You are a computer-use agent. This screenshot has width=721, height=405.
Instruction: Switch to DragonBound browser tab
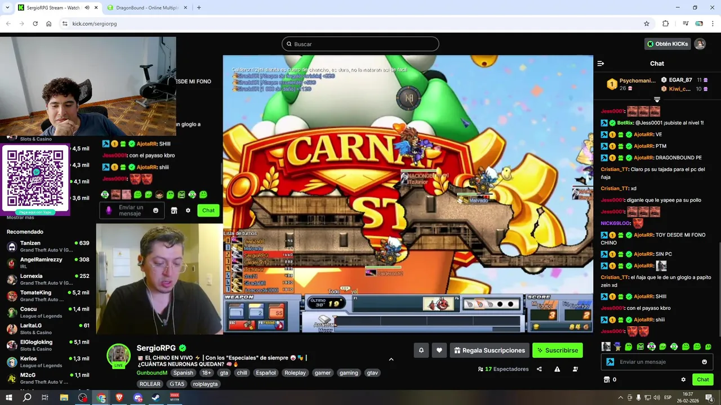tap(146, 8)
